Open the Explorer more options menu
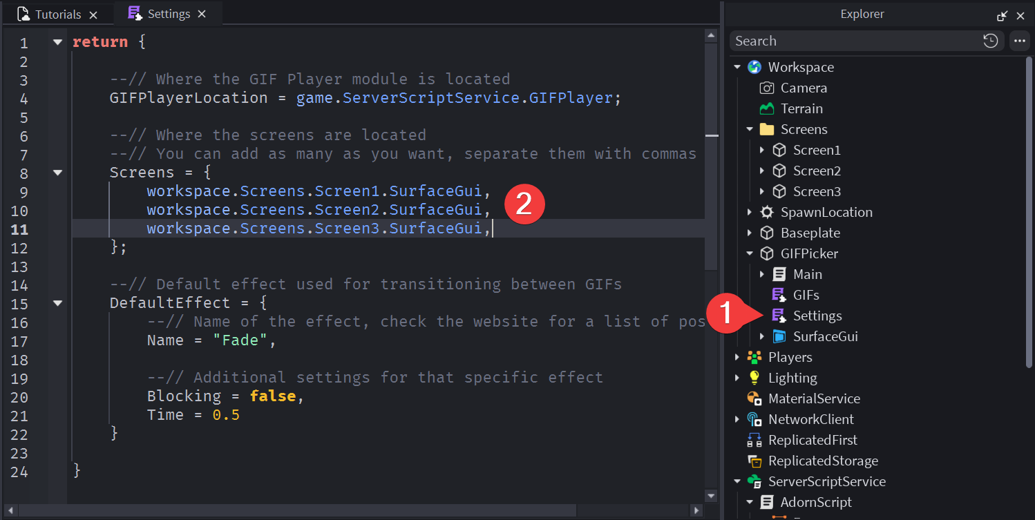The width and height of the screenshot is (1035, 520). [1019, 41]
